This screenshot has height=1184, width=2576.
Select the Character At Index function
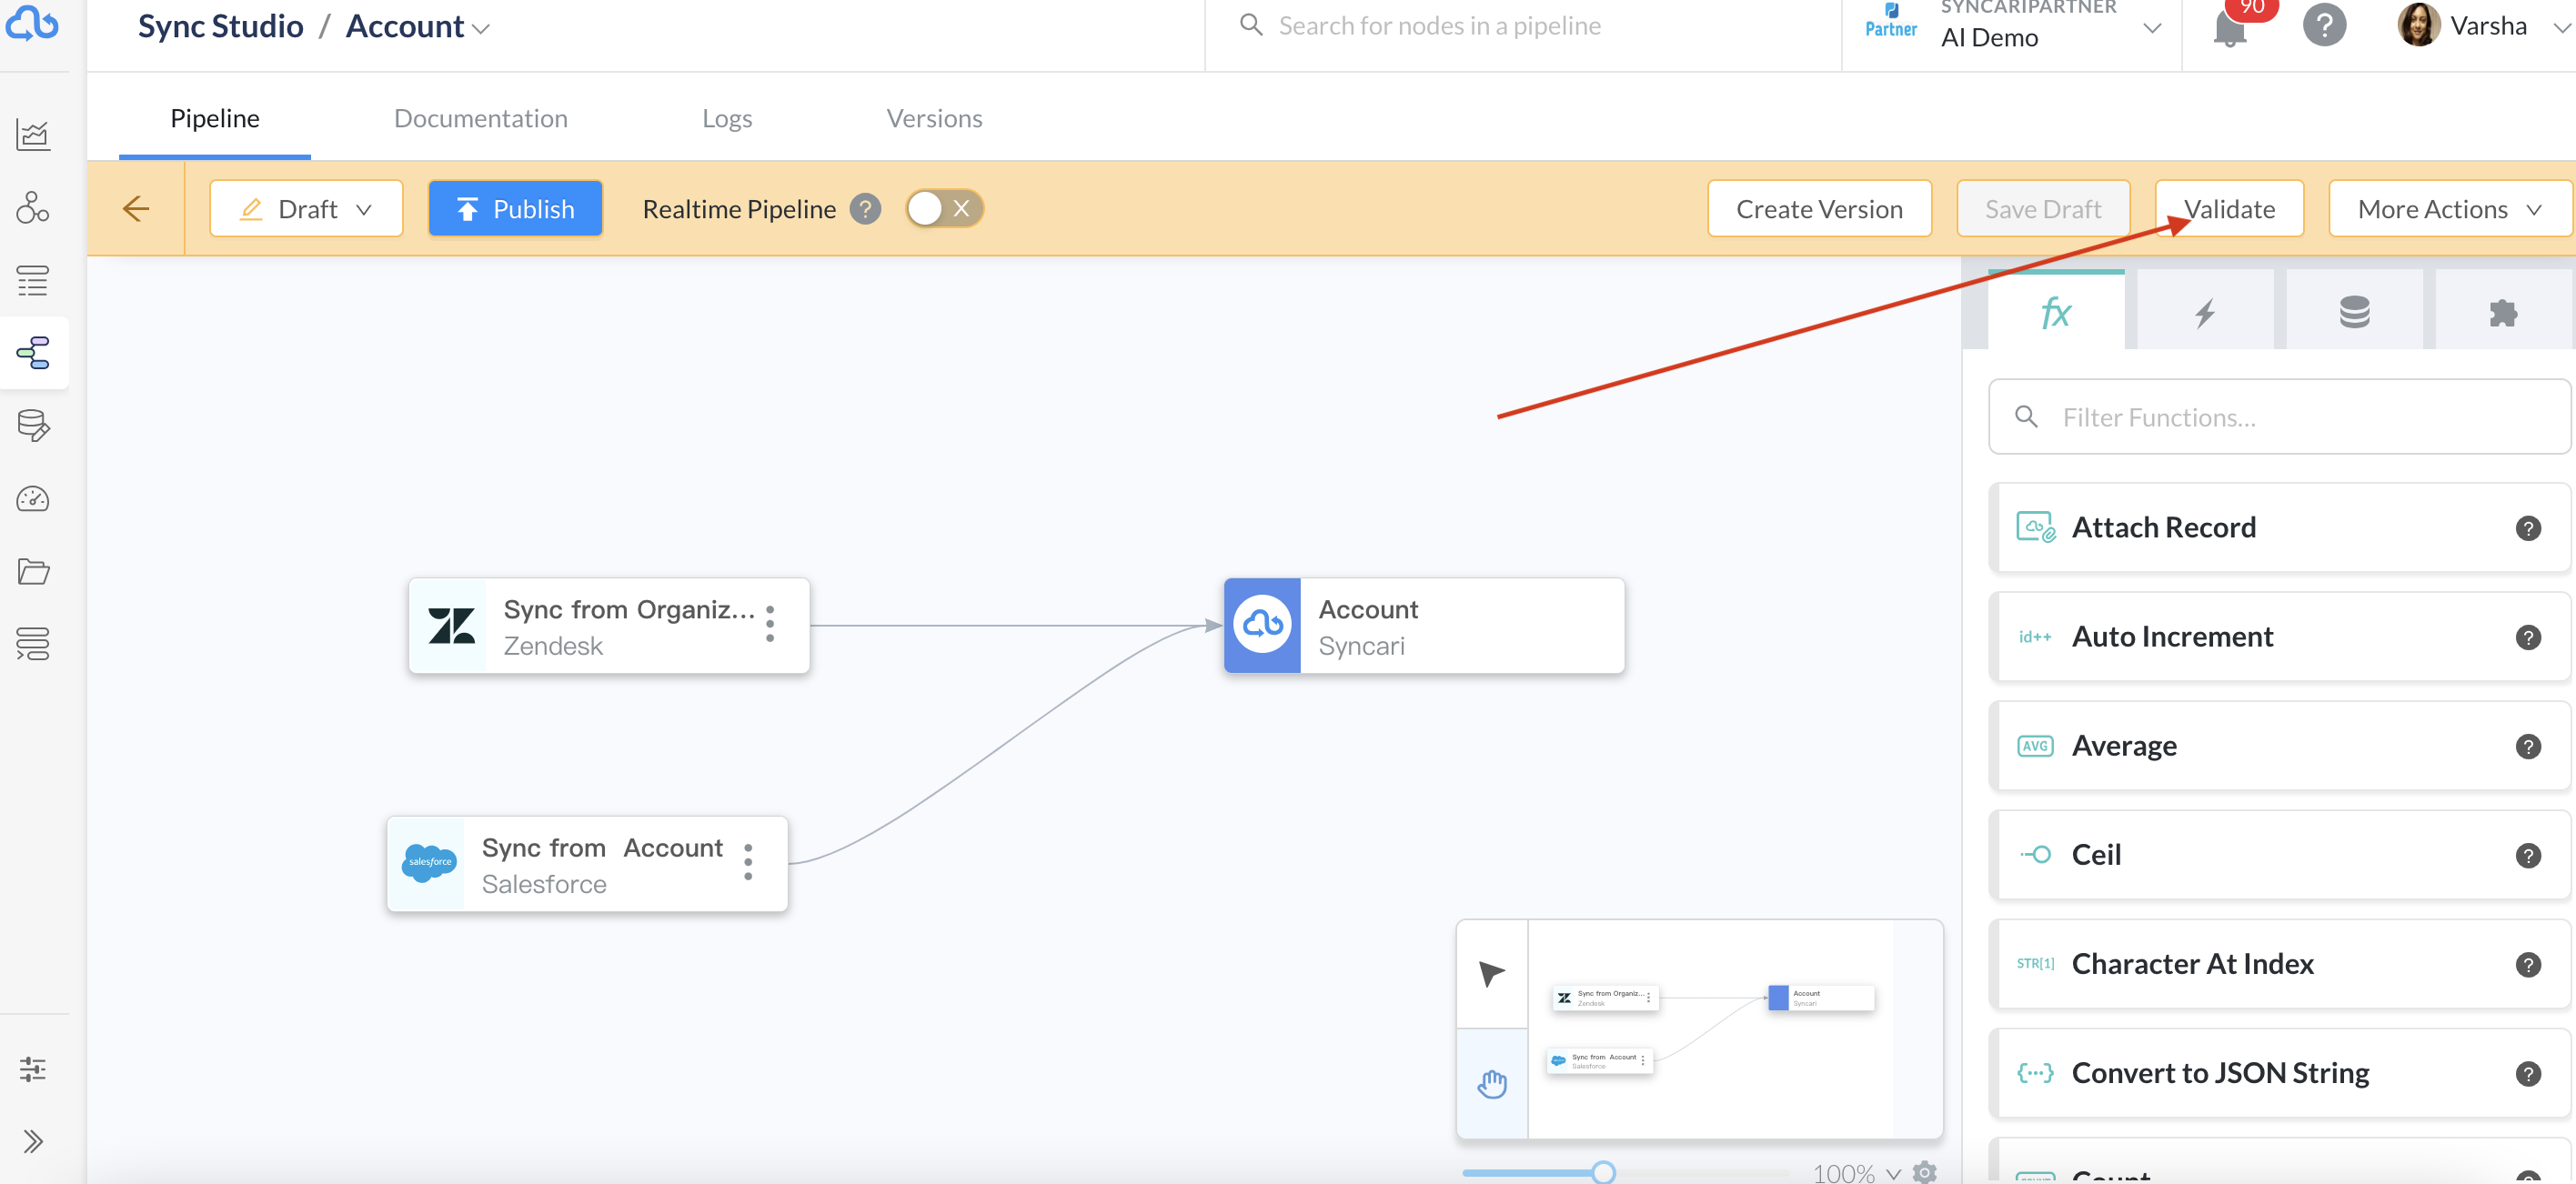[2279, 964]
